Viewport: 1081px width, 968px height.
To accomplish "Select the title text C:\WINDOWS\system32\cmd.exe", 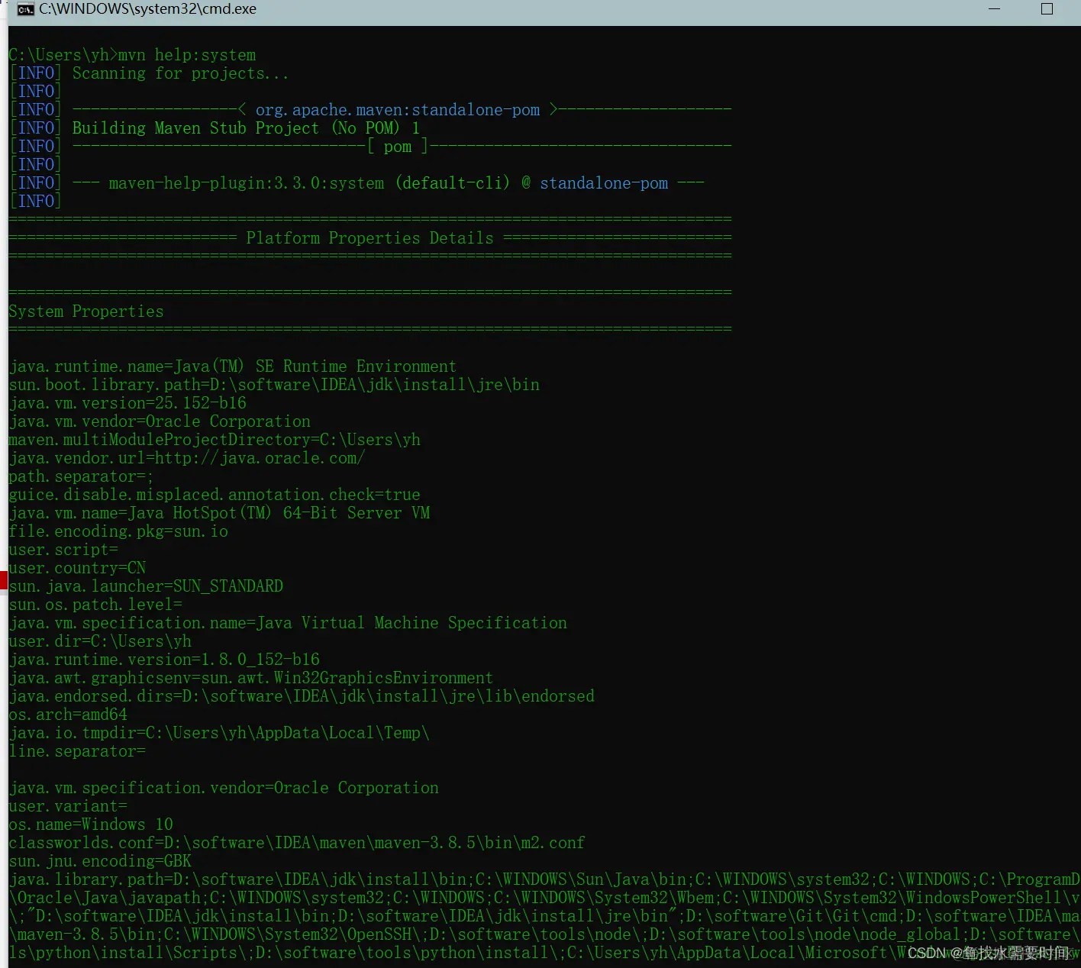I will 147,9.
